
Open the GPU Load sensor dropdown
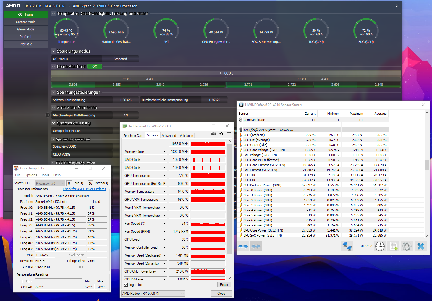pos(164,239)
